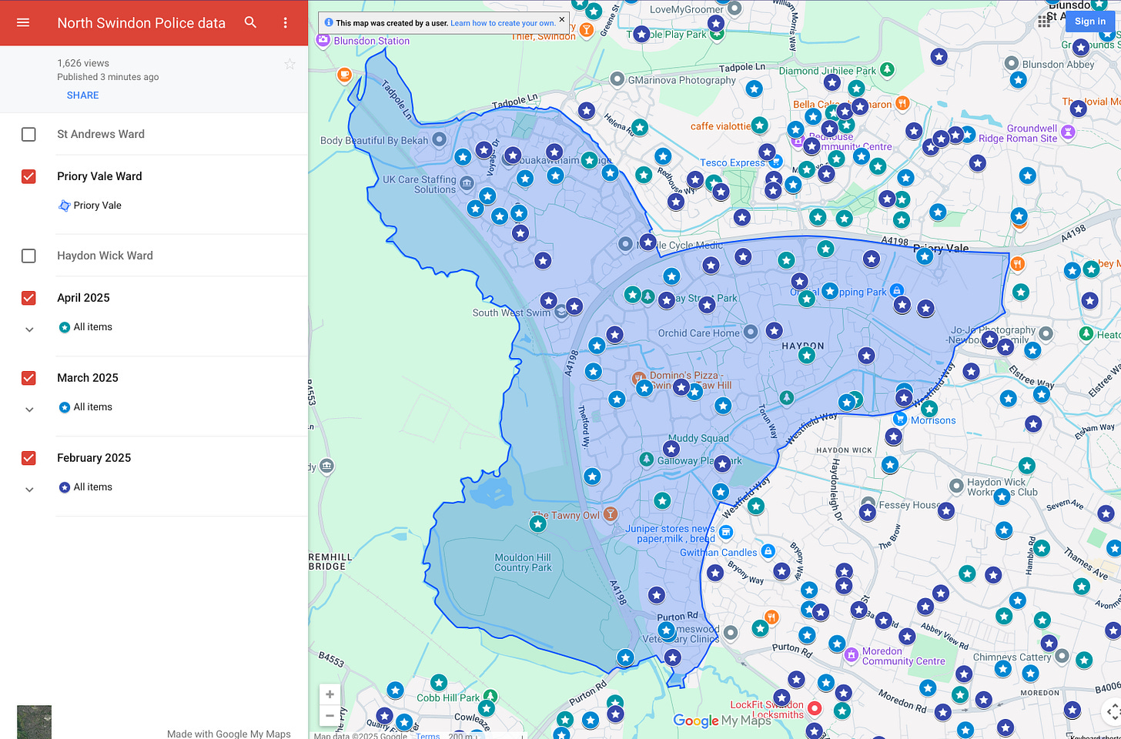Uncheck the April 2025 layer
The height and width of the screenshot is (739, 1121).
pos(28,298)
